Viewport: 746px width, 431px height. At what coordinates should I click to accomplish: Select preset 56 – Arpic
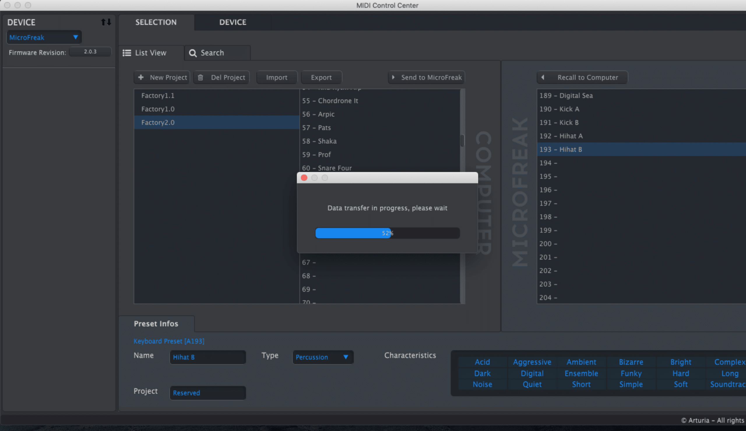click(x=380, y=114)
